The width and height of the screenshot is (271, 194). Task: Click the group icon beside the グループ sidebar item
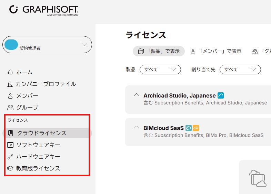click(x=10, y=108)
